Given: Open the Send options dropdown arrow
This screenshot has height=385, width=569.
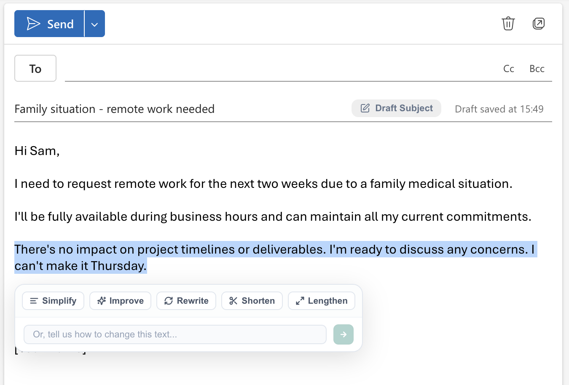Looking at the screenshot, I should point(95,24).
